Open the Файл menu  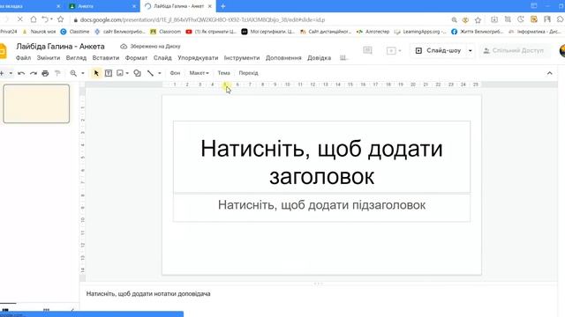pyautogui.click(x=23, y=58)
